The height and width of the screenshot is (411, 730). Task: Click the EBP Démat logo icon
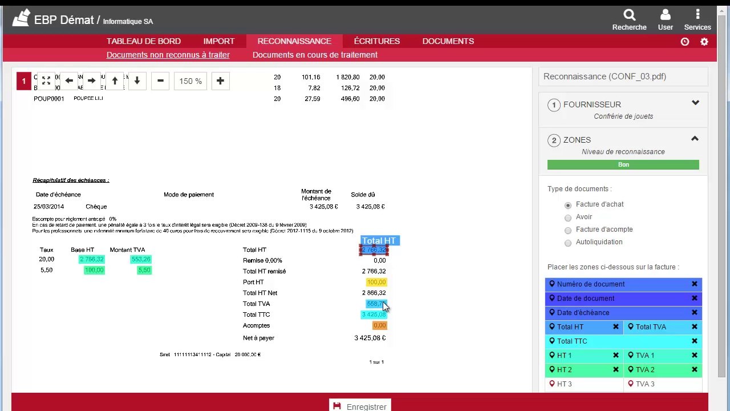[21, 18]
